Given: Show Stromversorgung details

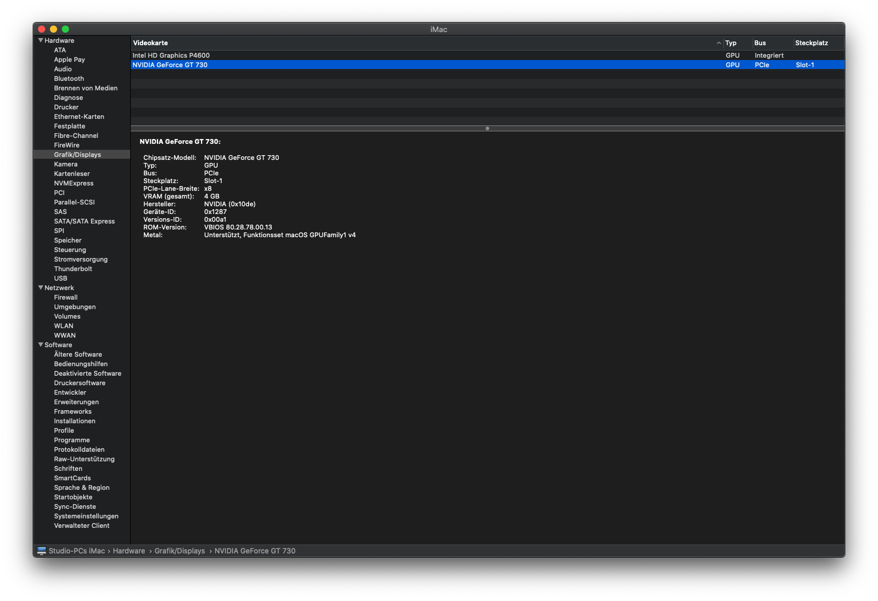Looking at the screenshot, I should point(81,259).
